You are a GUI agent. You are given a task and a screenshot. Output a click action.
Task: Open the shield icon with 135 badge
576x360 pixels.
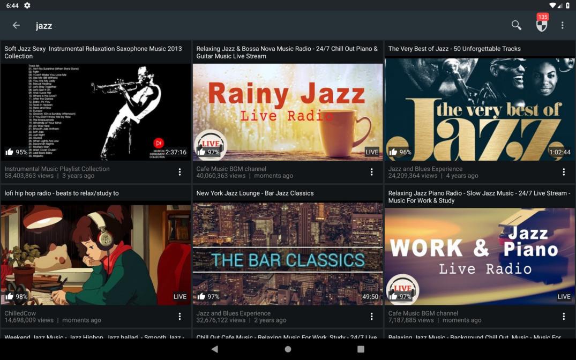(542, 25)
